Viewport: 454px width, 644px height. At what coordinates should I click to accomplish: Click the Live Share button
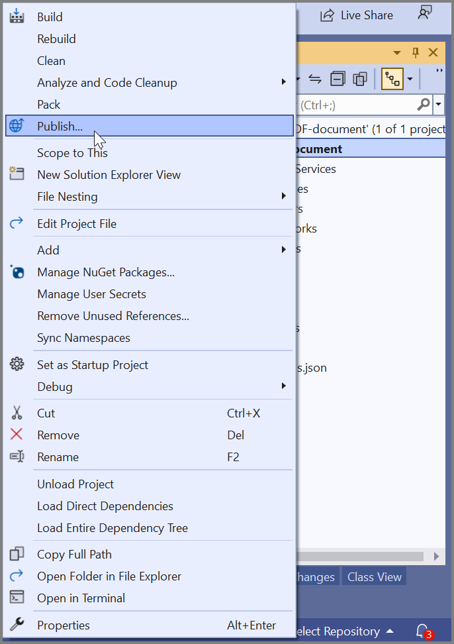pyautogui.click(x=357, y=15)
